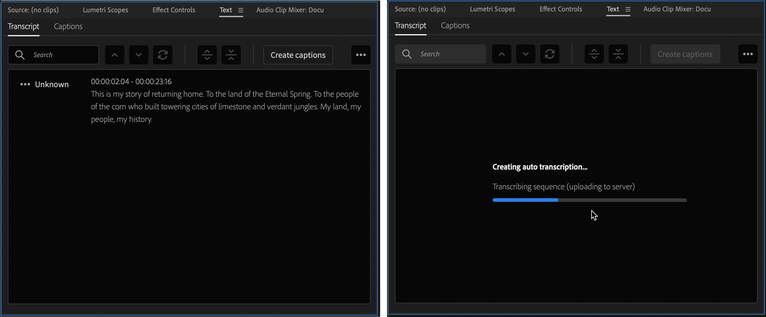Image resolution: width=766 pixels, height=317 pixels.
Task: Focus the Search field in right panel
Action: coord(441,54)
